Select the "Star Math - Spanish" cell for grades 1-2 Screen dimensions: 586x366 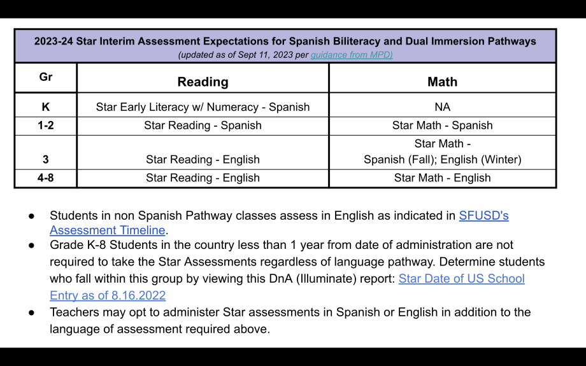(442, 125)
